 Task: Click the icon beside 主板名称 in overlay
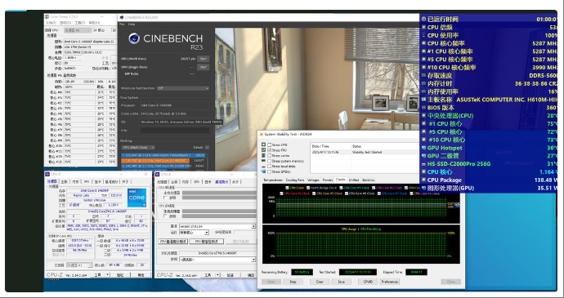point(423,100)
